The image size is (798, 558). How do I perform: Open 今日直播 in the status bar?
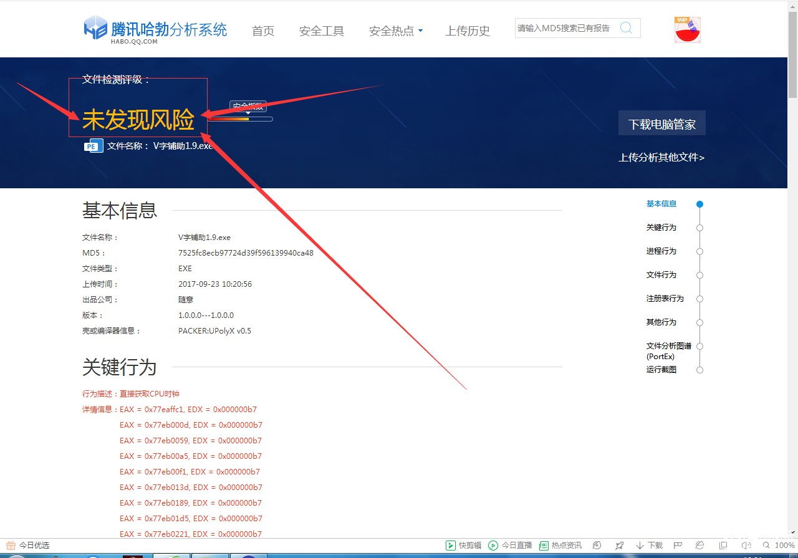click(x=510, y=546)
